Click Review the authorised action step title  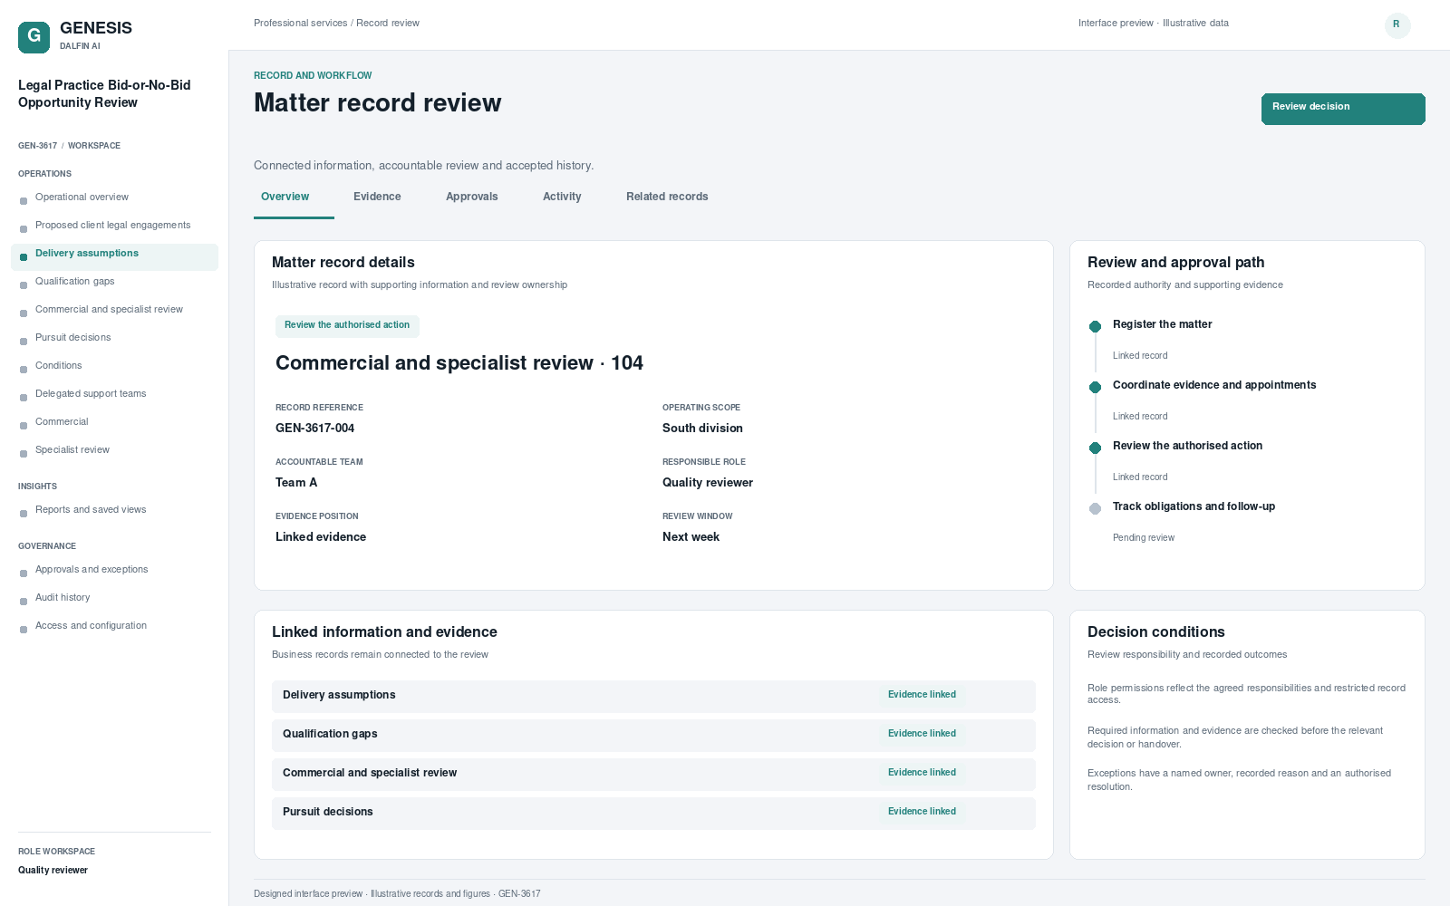point(1187,446)
